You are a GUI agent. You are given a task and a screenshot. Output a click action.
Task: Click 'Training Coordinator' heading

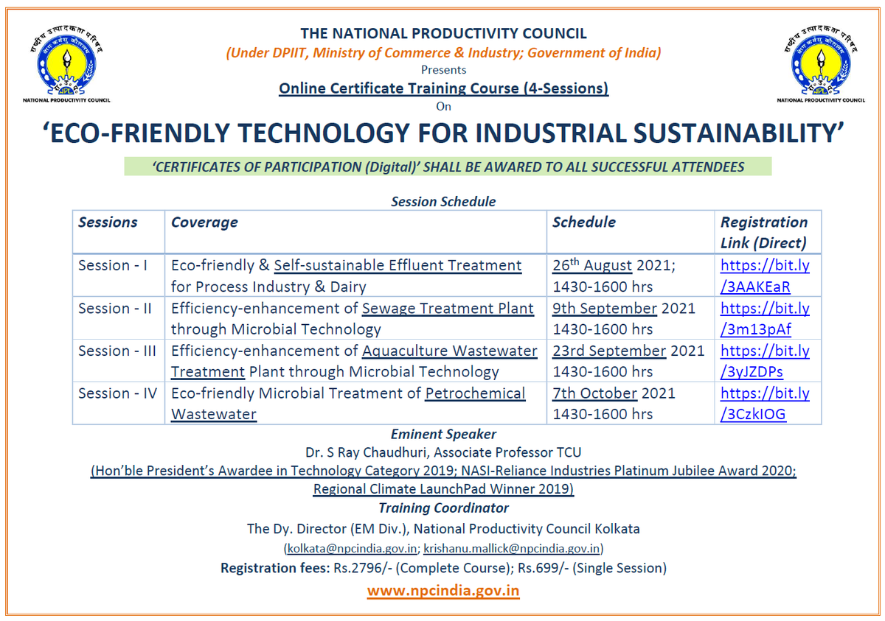click(443, 508)
